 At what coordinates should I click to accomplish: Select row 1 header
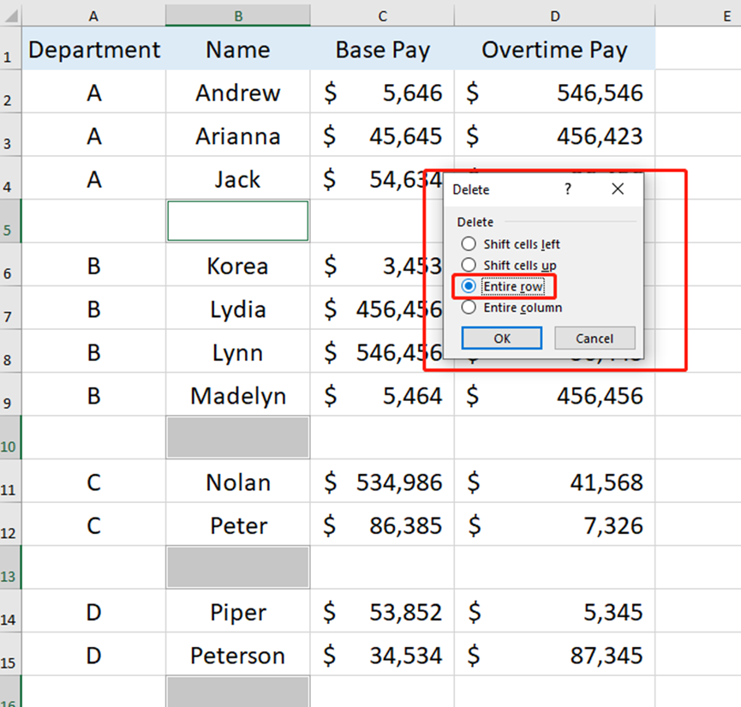tap(9, 49)
